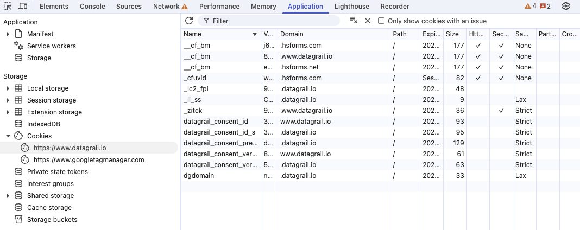
Task: Clear all cookies using the filter-clear icon
Action: pos(353,21)
